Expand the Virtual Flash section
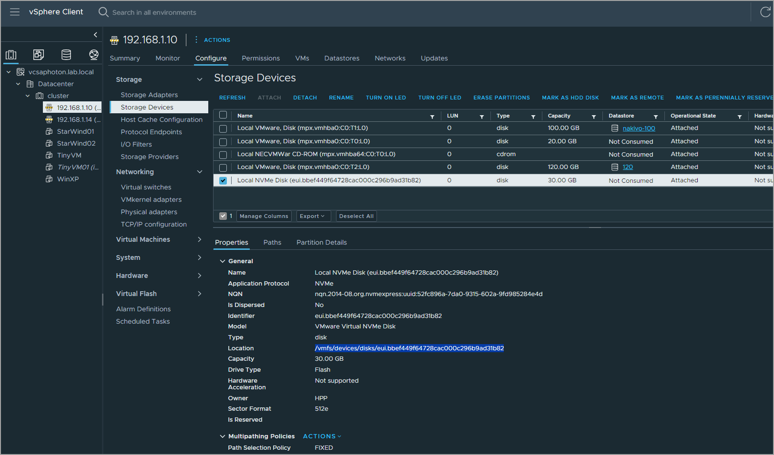The width and height of the screenshot is (774, 455). pyautogui.click(x=200, y=294)
